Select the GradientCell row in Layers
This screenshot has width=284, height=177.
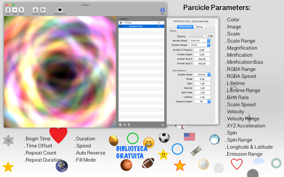click(141, 26)
